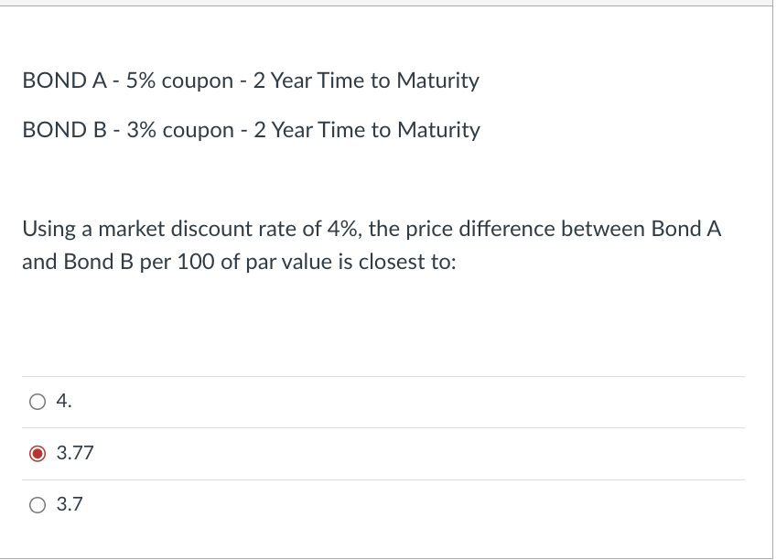
Task: Select the radio button for answer 3.7
Action: (x=37, y=503)
